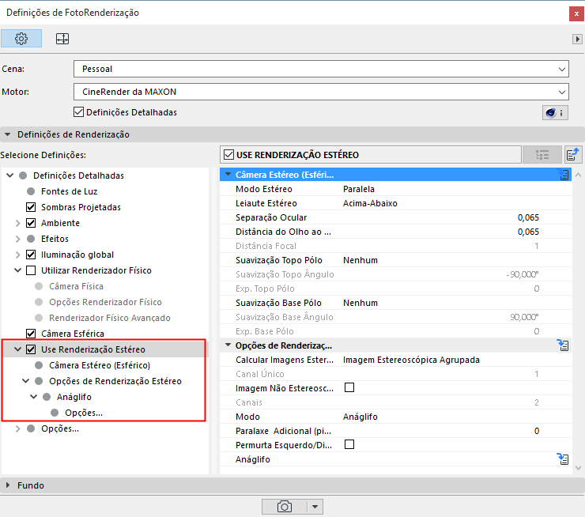This screenshot has height=517, width=585.
Task: Collapse the Utilizar Renderizador Físico node
Action: tap(17, 270)
